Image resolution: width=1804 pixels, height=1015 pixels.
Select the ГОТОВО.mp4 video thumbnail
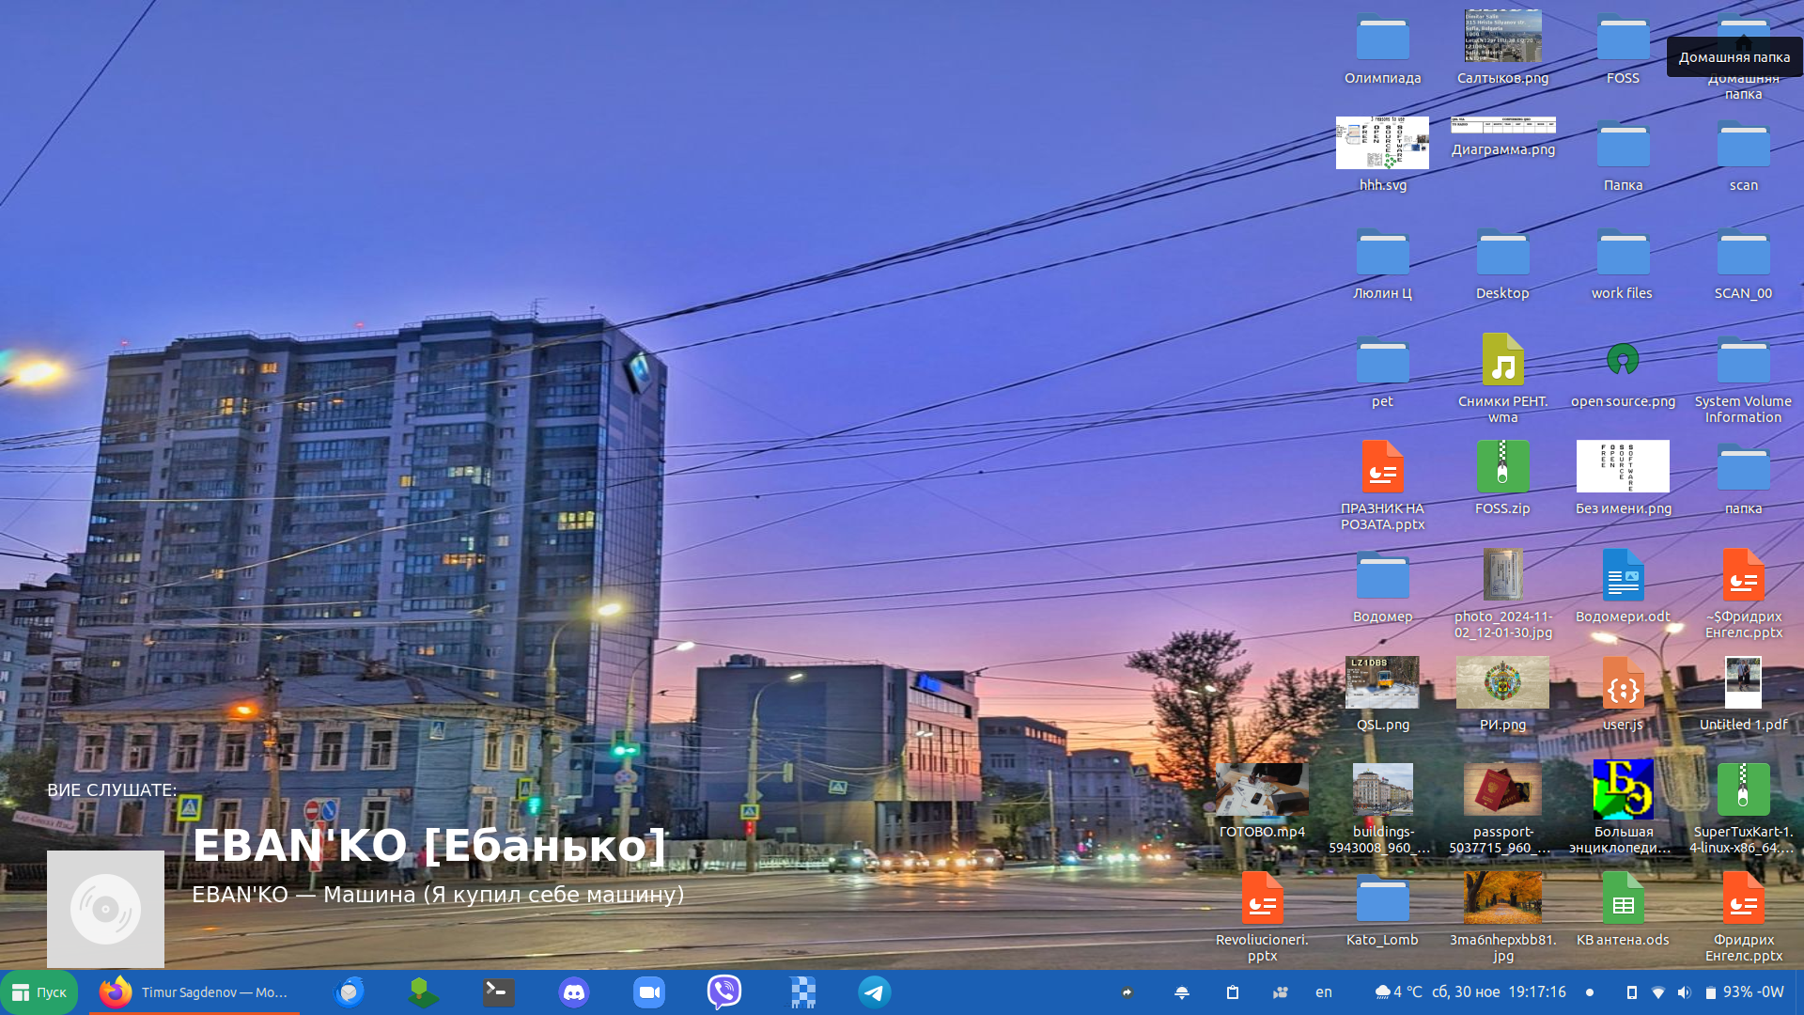tap(1262, 790)
